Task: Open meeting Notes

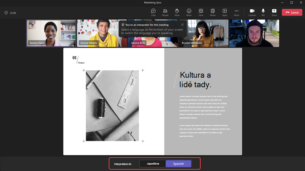Action: click(212, 13)
